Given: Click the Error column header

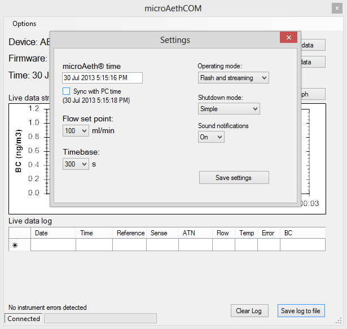Looking at the screenshot, I should coord(269,233).
